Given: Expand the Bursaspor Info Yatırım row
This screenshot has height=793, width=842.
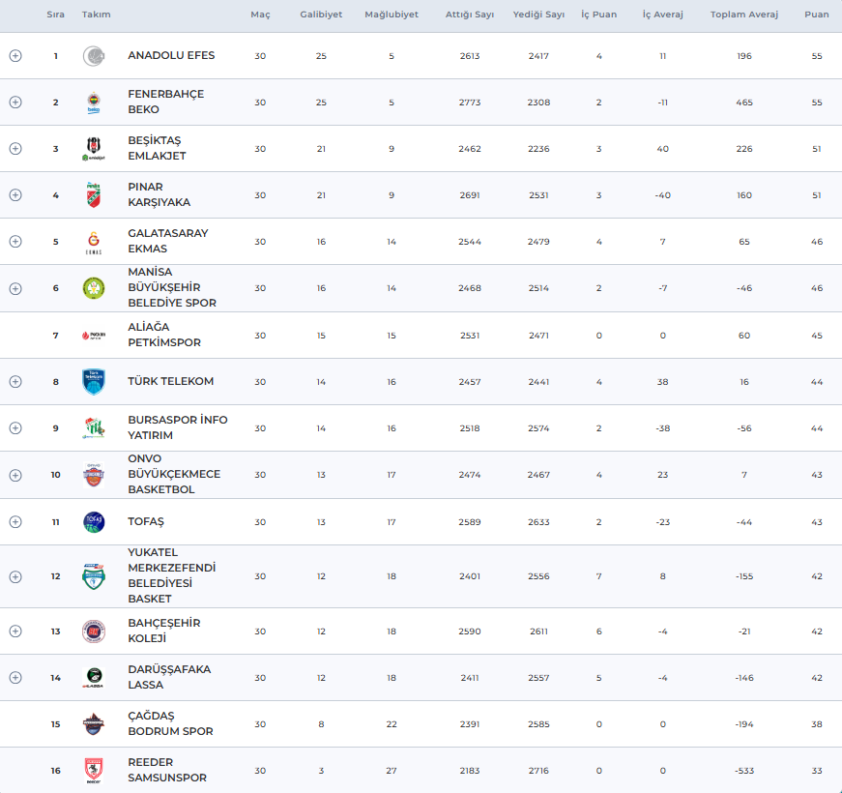Looking at the screenshot, I should 15,428.
